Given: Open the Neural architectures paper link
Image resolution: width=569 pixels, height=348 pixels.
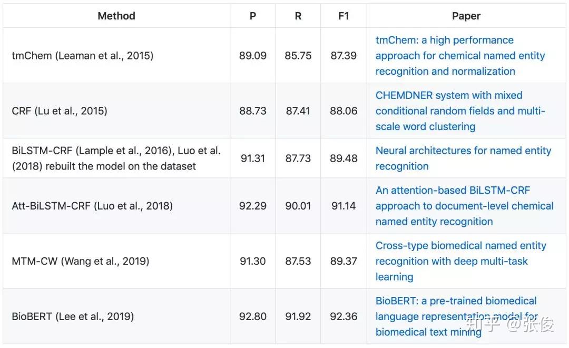Looking at the screenshot, I should click(x=463, y=151).
